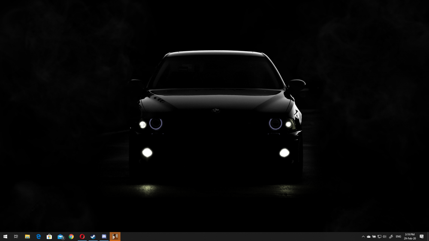
Task: Open the speaker volume control
Action: point(384,237)
